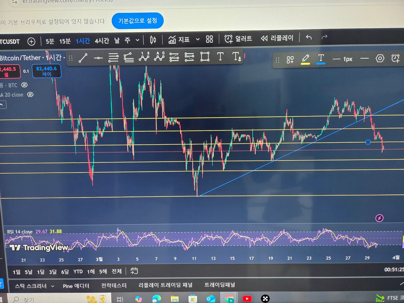This screenshot has width=404, height=303.
Task: Click the 기본값으로 설정 button
Action: [137, 20]
